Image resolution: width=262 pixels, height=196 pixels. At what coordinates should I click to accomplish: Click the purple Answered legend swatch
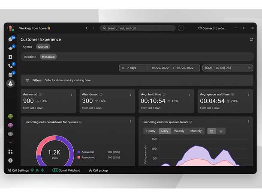[79, 152]
